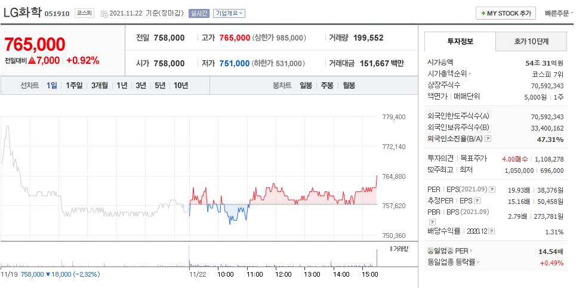Click the 11/19 758,000 previous day summary
Image resolution: width=576 pixels, height=288 pixels.
(50, 274)
